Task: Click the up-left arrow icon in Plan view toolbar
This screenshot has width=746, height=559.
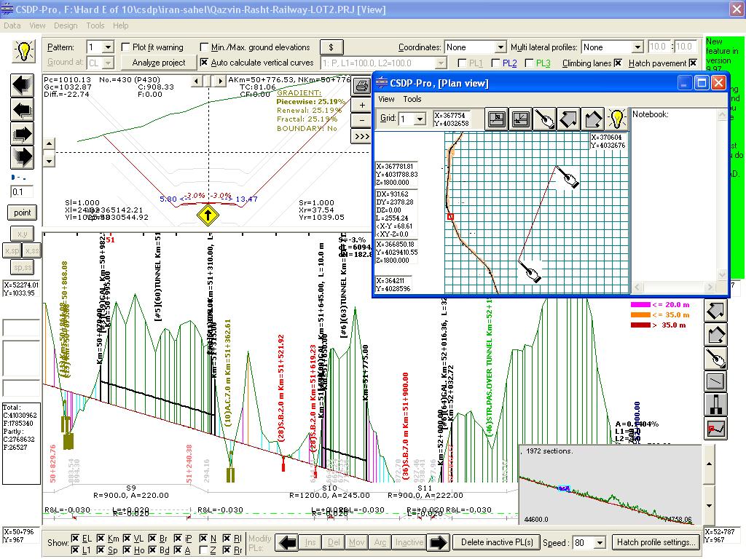Action: [568, 119]
